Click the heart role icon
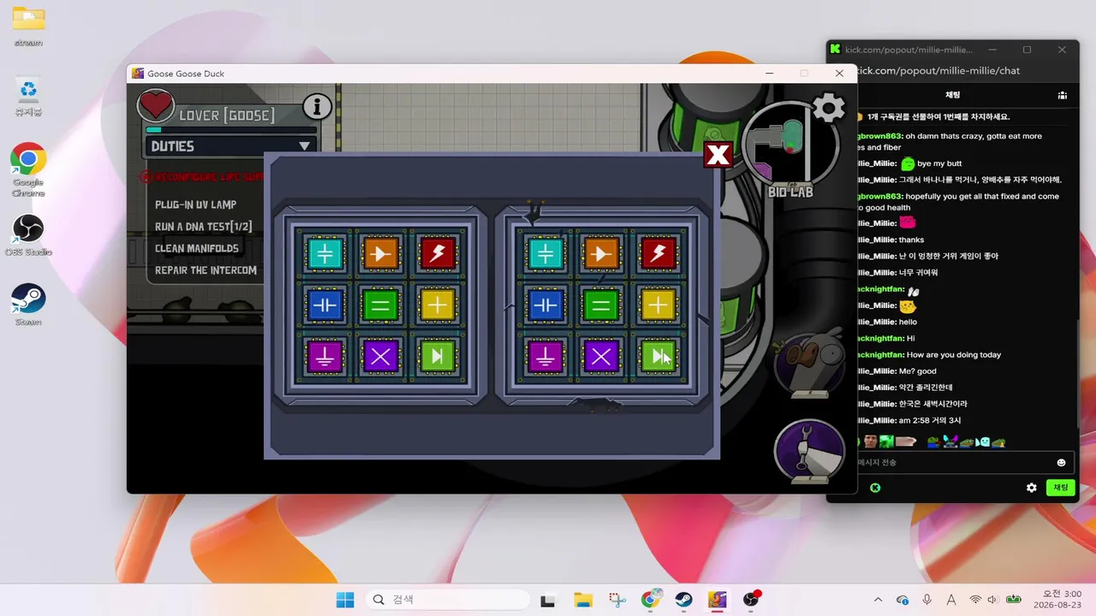The width and height of the screenshot is (1096, 616). coord(156,106)
